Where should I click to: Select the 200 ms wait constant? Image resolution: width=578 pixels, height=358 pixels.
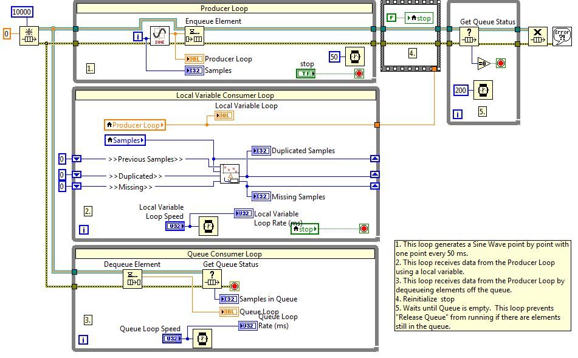(461, 90)
